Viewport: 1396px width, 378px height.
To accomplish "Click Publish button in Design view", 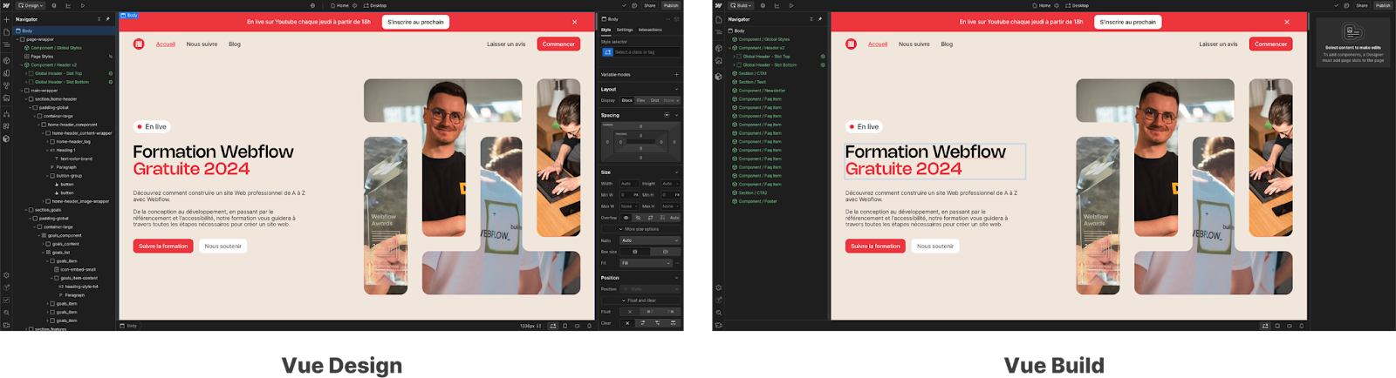I will pos(671,5).
